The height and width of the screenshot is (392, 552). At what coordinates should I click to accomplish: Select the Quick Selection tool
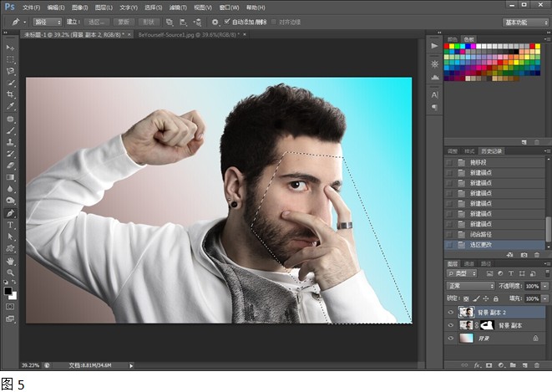[10, 83]
